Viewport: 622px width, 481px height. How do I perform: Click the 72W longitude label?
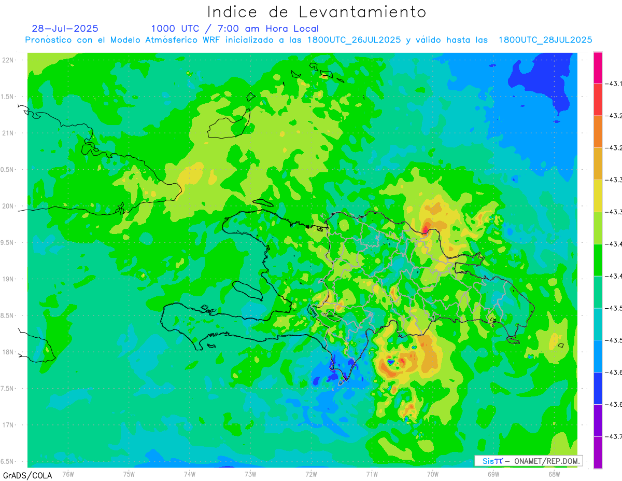[311, 473]
